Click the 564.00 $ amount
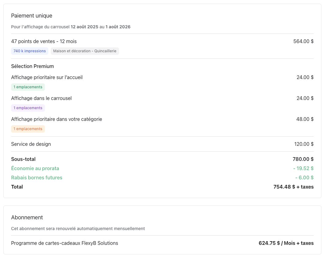326x259 pixels. click(303, 41)
